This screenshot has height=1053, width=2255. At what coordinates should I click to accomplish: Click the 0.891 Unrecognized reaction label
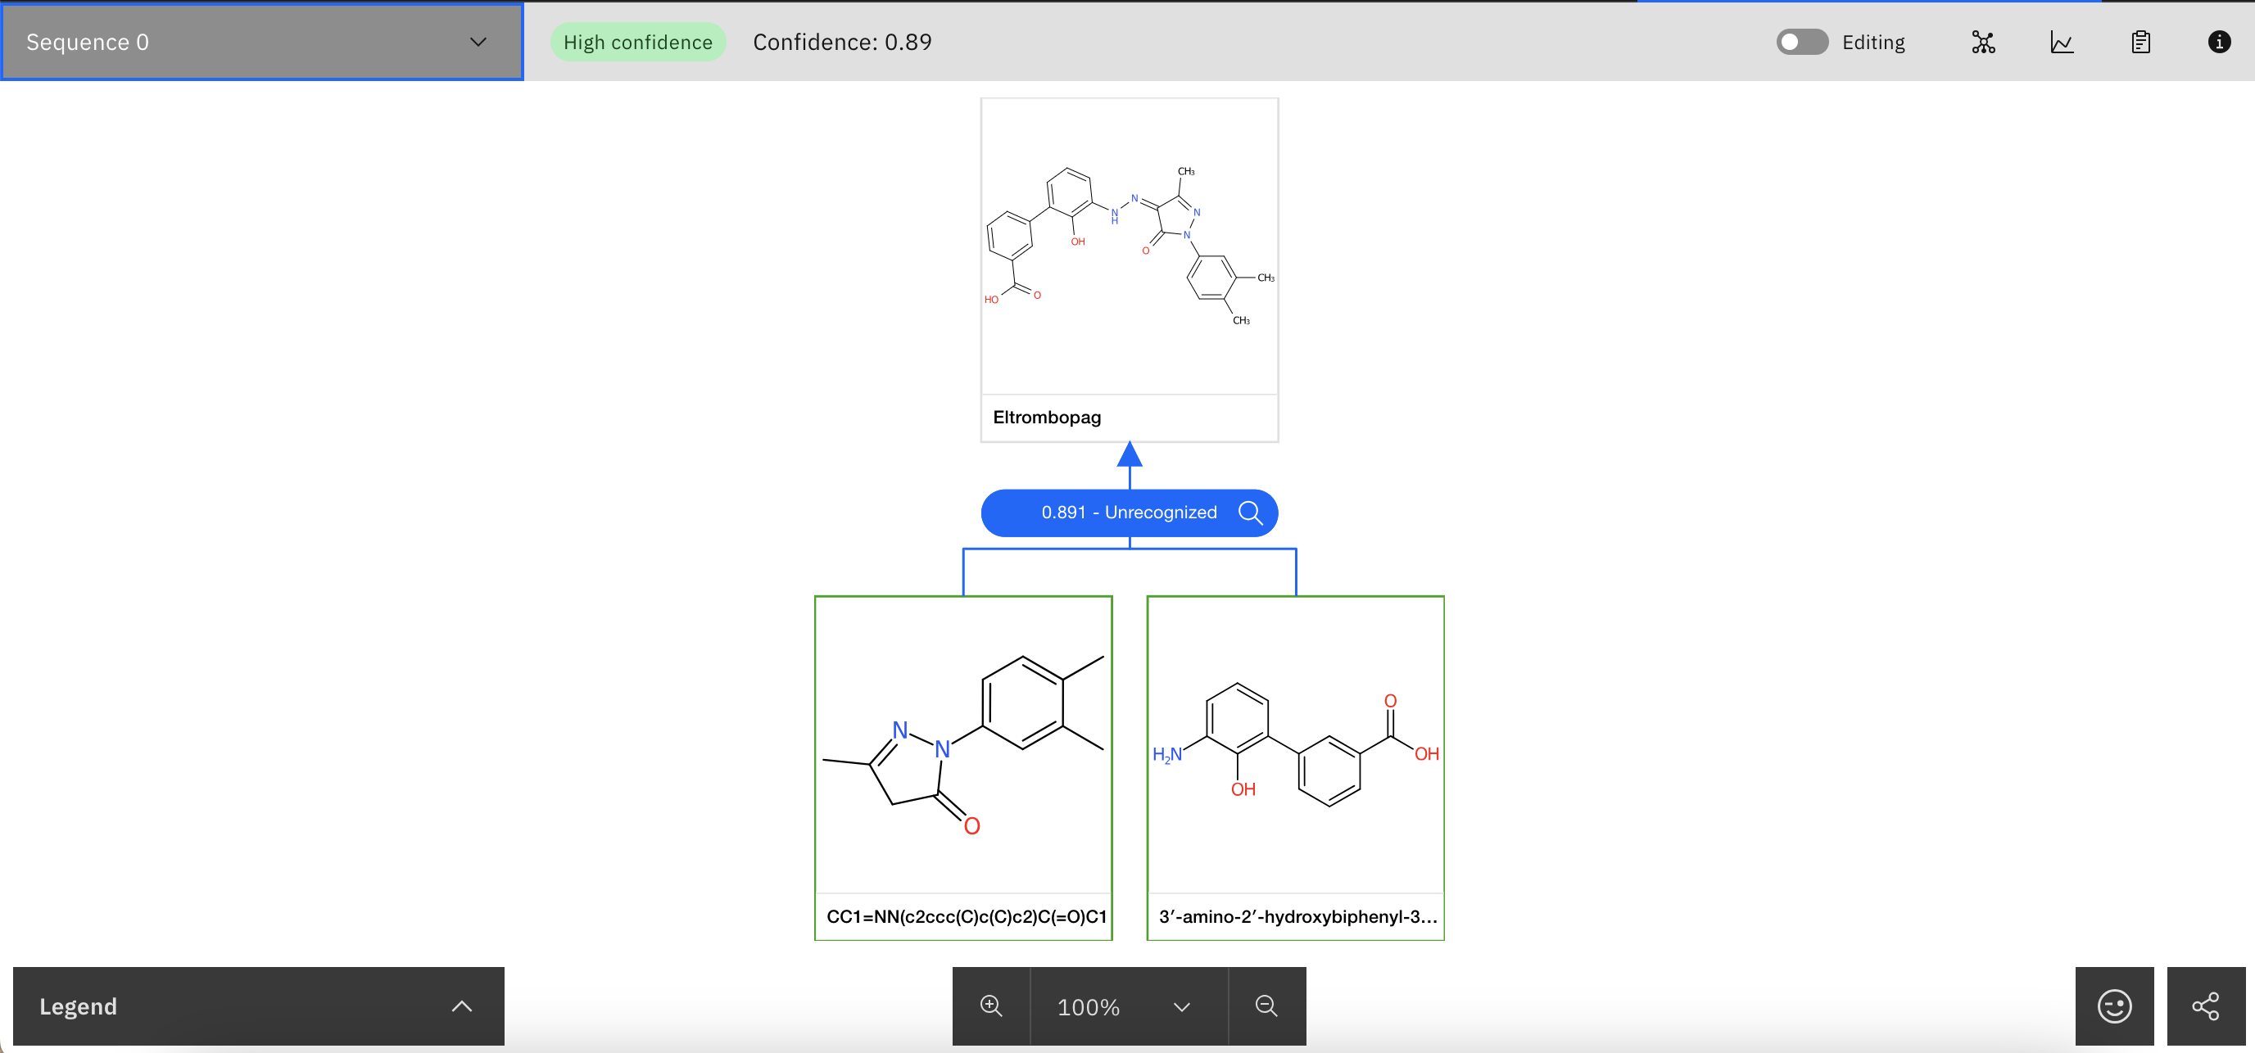(1129, 513)
